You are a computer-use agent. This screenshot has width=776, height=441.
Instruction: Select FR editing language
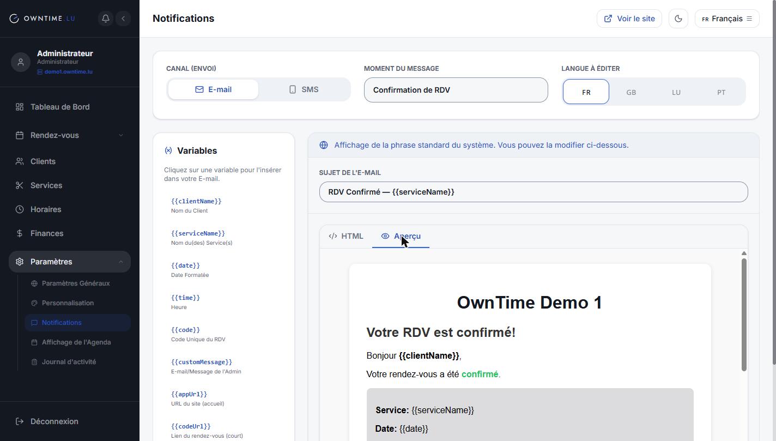[x=586, y=92]
